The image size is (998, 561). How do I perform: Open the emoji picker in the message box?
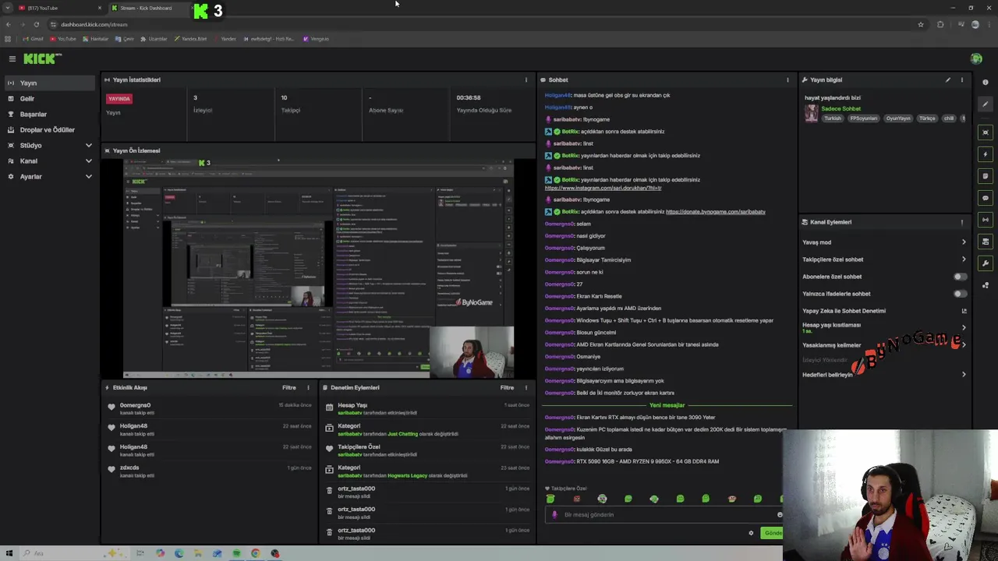pos(779,514)
